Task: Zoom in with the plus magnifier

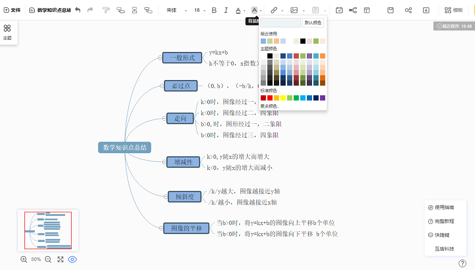Action: tap(24, 259)
